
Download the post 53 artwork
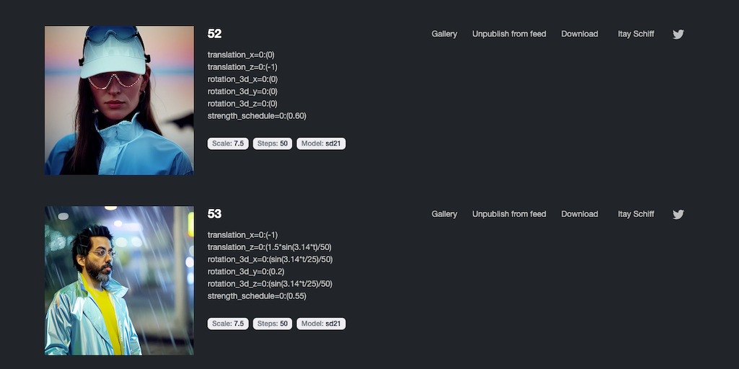pyautogui.click(x=580, y=214)
